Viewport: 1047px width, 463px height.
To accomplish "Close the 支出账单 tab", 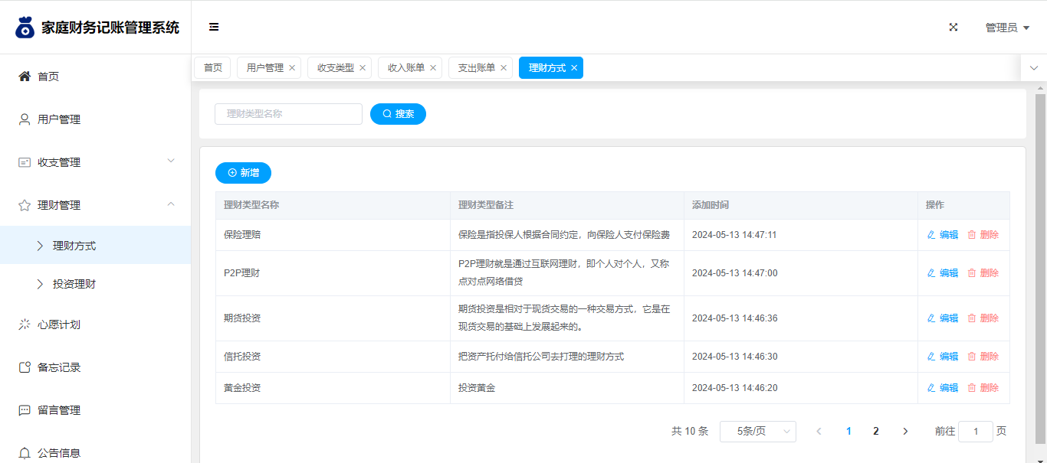I will pos(504,68).
